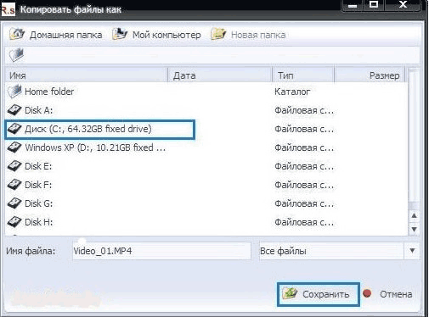Choose the Disk E: drive icon
This screenshot has height=317, width=429.
(14, 166)
